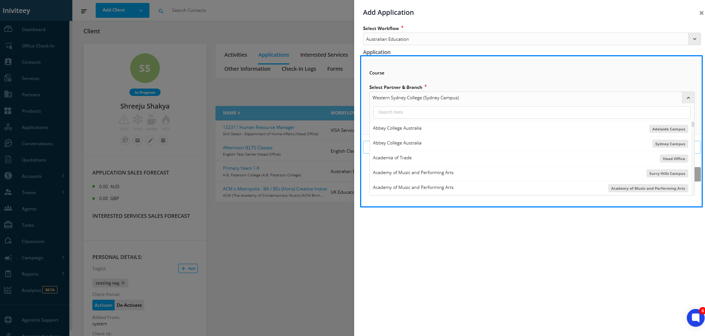Close the Add Application panel
Viewport: 705px width, 336px height.
click(x=701, y=13)
